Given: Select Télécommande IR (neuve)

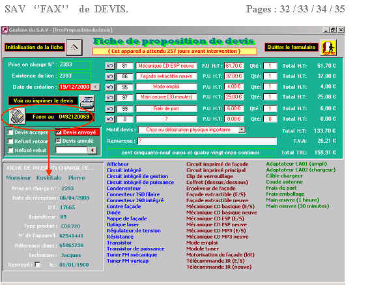Looking at the screenshot, I should [x=219, y=267].
